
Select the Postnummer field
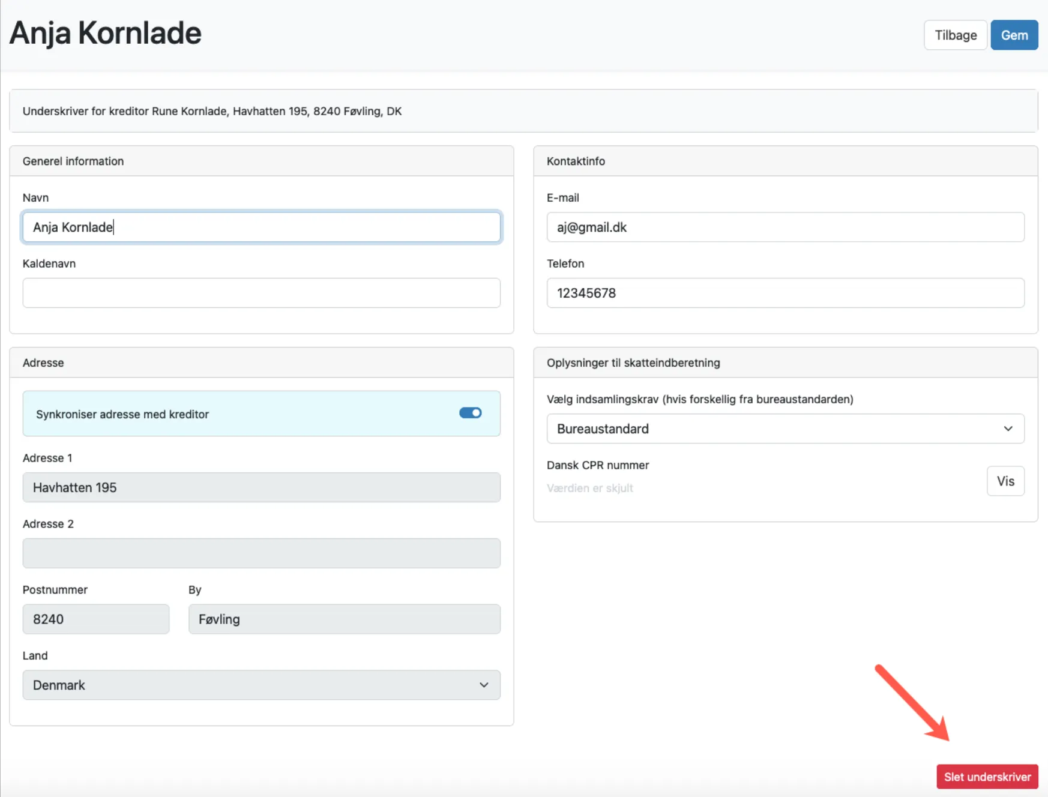96,619
